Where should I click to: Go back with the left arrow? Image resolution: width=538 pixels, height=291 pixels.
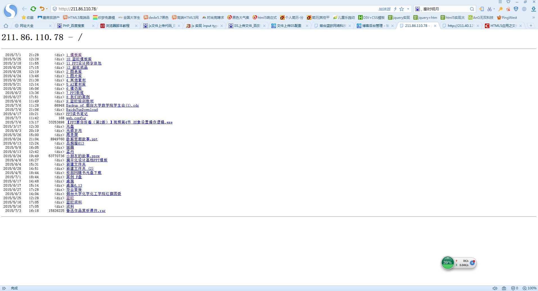(24, 9)
